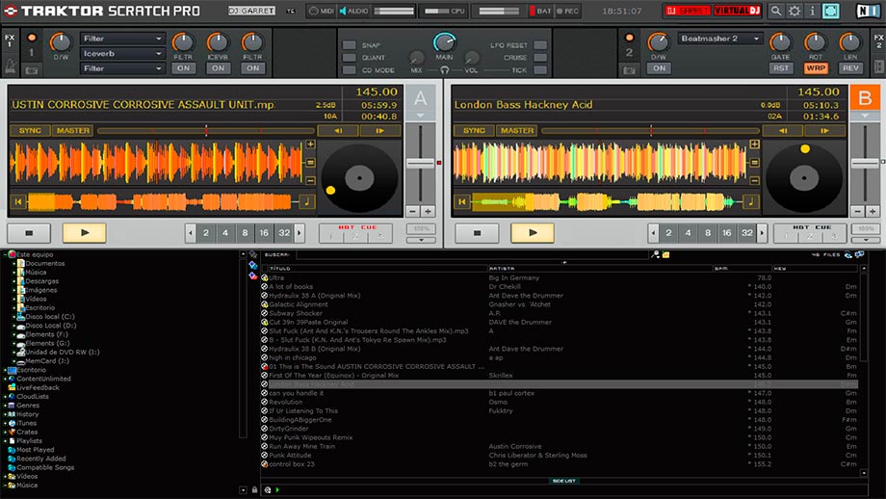Stop deck B
The image size is (886, 499).
click(477, 232)
